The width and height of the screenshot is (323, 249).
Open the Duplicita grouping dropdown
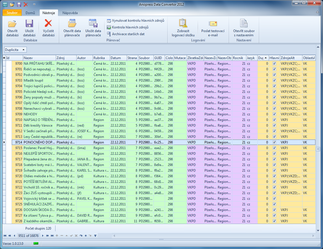15,50
